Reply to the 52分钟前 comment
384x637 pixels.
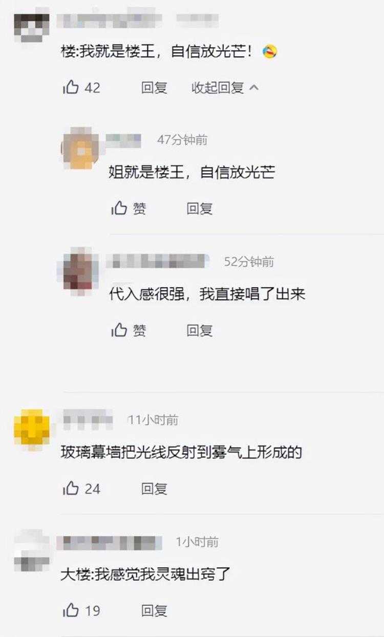(200, 330)
